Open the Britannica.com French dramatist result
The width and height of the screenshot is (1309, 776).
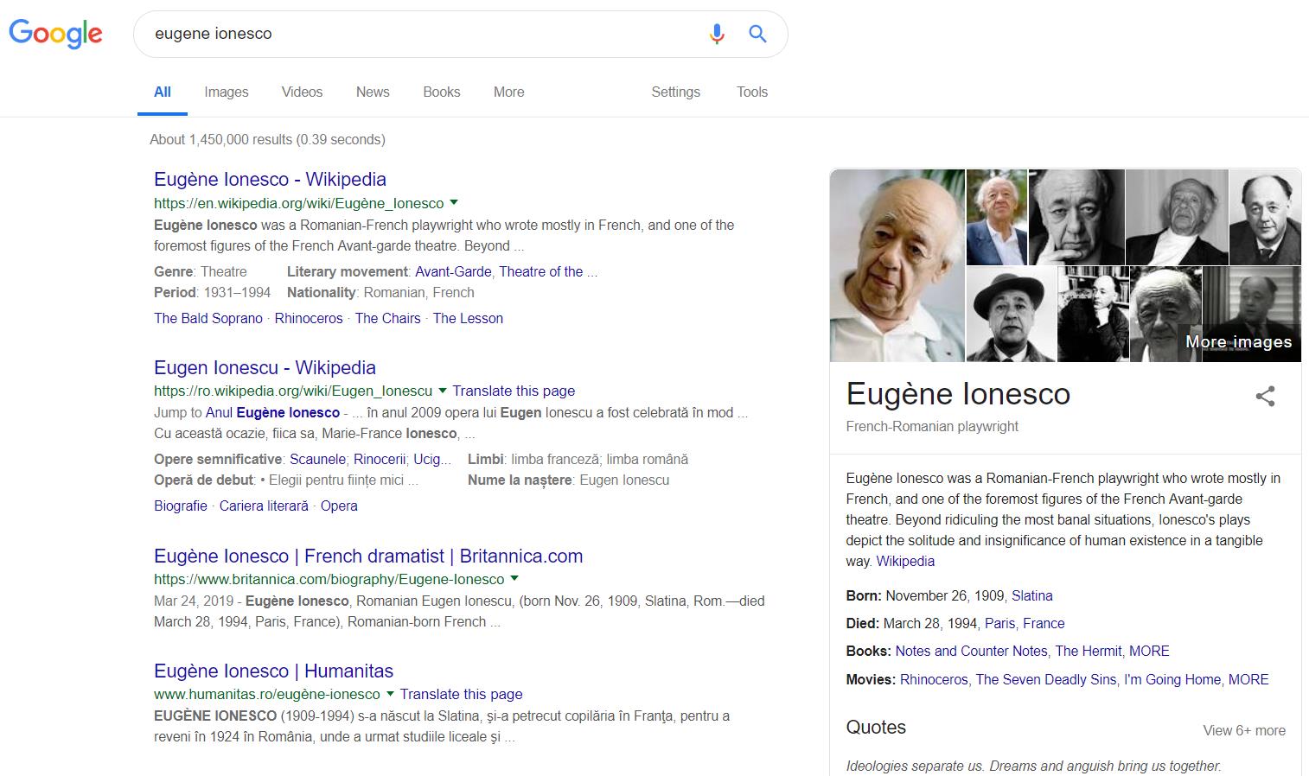point(368,556)
